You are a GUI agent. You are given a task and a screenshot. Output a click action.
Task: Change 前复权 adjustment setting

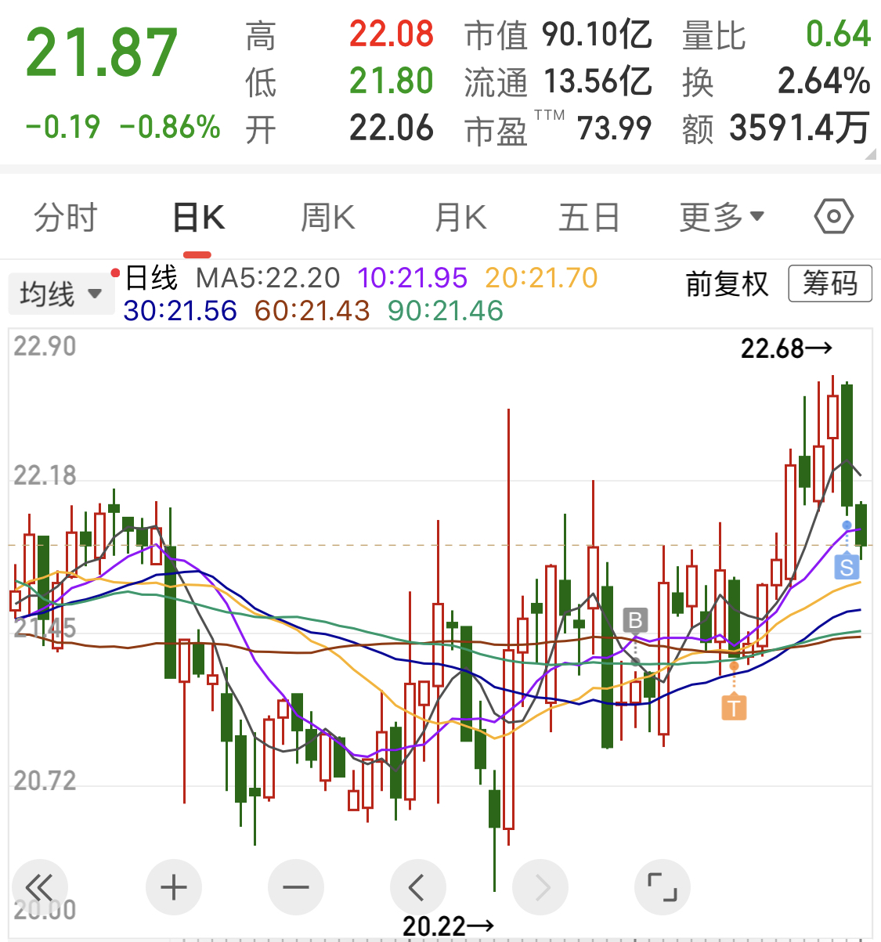click(x=727, y=283)
